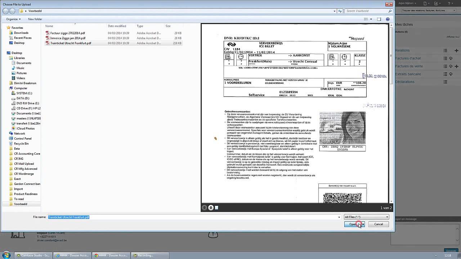Viewport: 461px width, 259px height.
Task: Open the File name history dropdown
Action: [x=339, y=217]
